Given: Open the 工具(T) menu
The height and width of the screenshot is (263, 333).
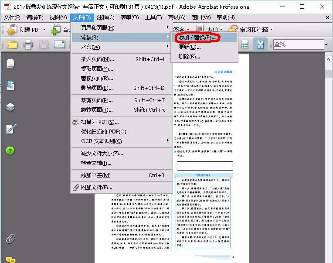Looking at the screenshot, I should click(153, 17).
